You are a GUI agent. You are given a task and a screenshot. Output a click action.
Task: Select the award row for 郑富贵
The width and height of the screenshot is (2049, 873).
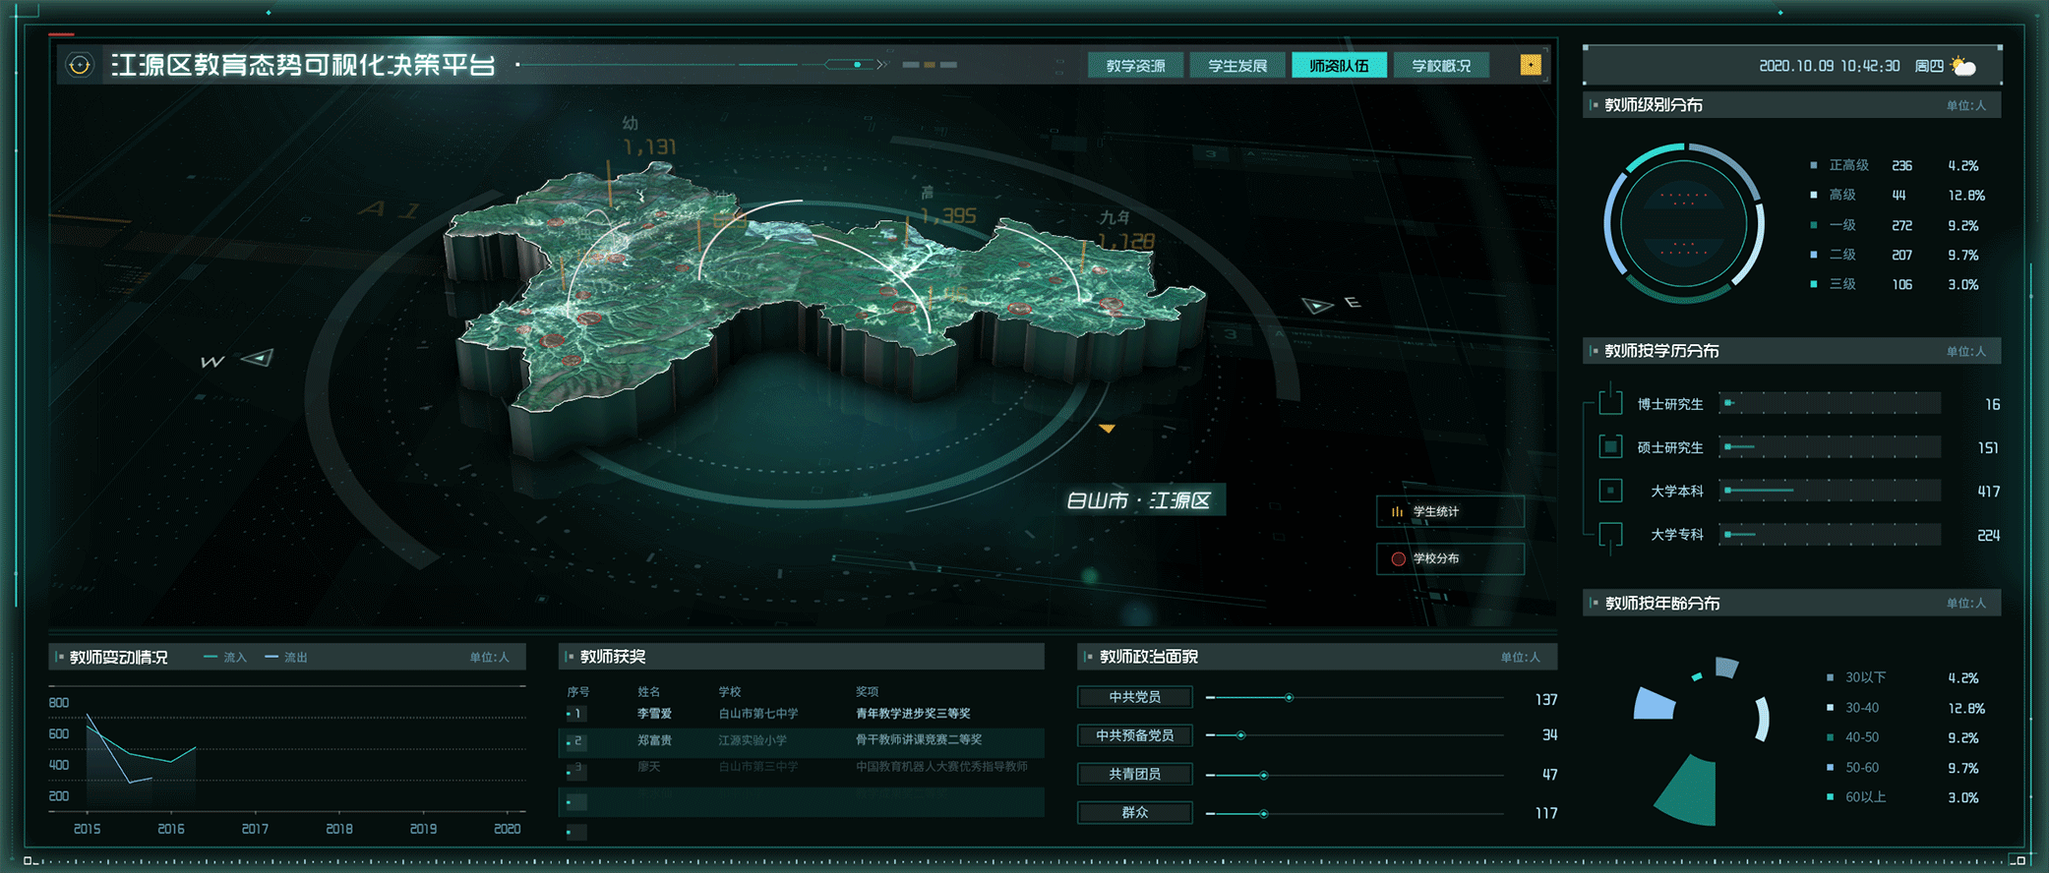pos(802,740)
